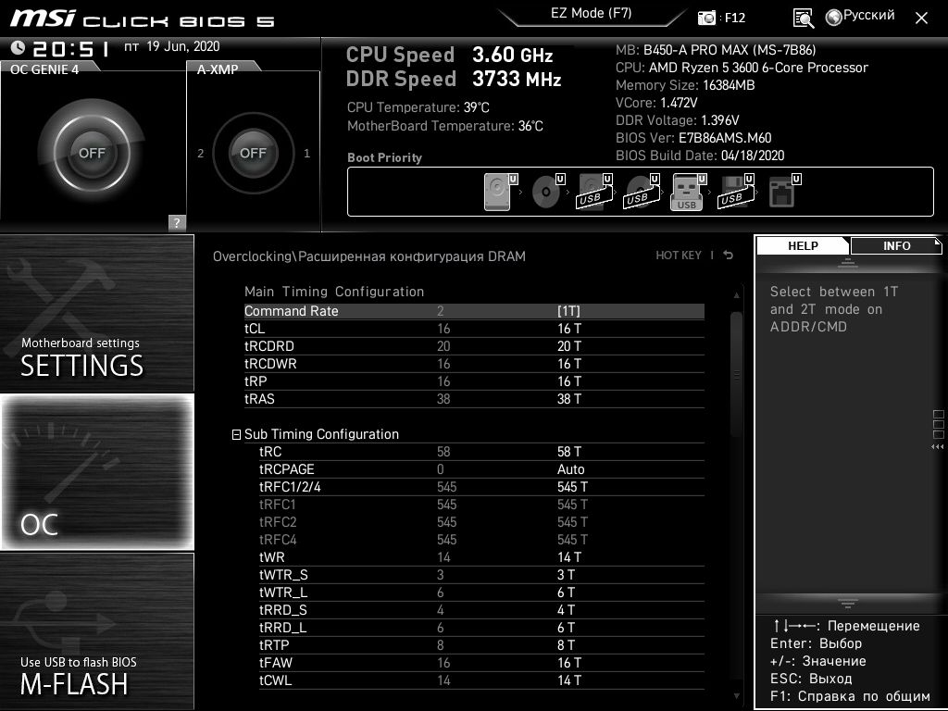Toggle the A-XMP OFF button
The image size is (948, 711).
[253, 153]
